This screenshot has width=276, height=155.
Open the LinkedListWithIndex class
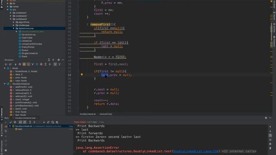(31, 44)
